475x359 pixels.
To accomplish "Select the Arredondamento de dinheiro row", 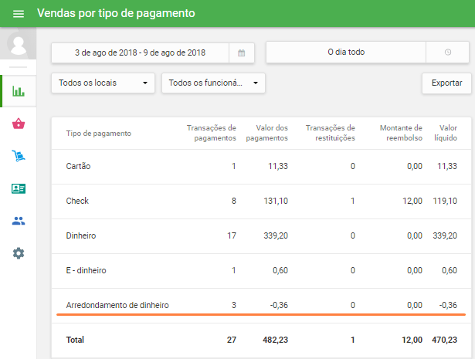I will coord(261,305).
